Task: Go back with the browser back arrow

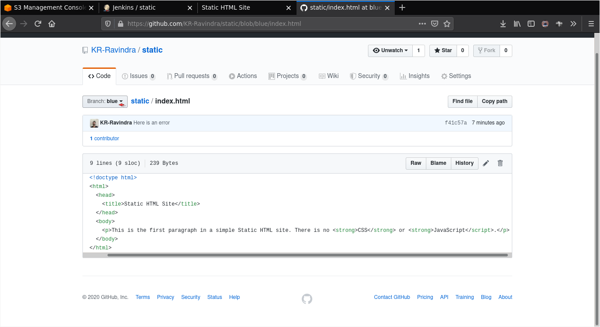Action: pos(9,24)
